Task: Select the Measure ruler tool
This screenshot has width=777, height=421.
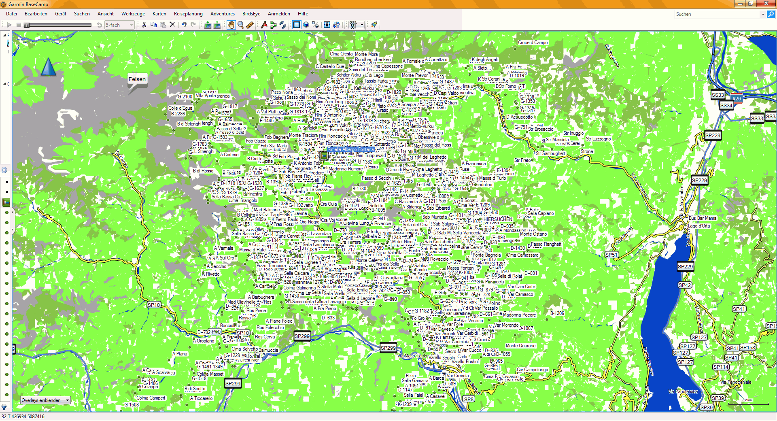Action: click(250, 25)
